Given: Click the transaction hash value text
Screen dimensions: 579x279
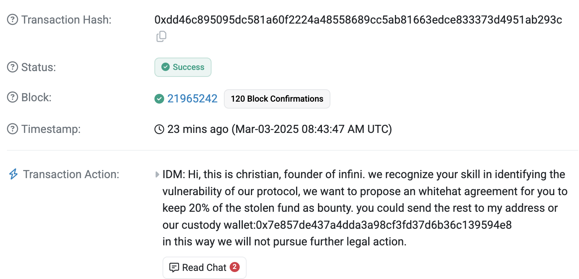Looking at the screenshot, I should (358, 20).
